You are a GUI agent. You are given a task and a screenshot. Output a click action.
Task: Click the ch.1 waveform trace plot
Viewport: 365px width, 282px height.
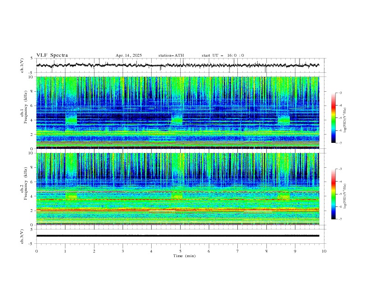click(x=177, y=65)
